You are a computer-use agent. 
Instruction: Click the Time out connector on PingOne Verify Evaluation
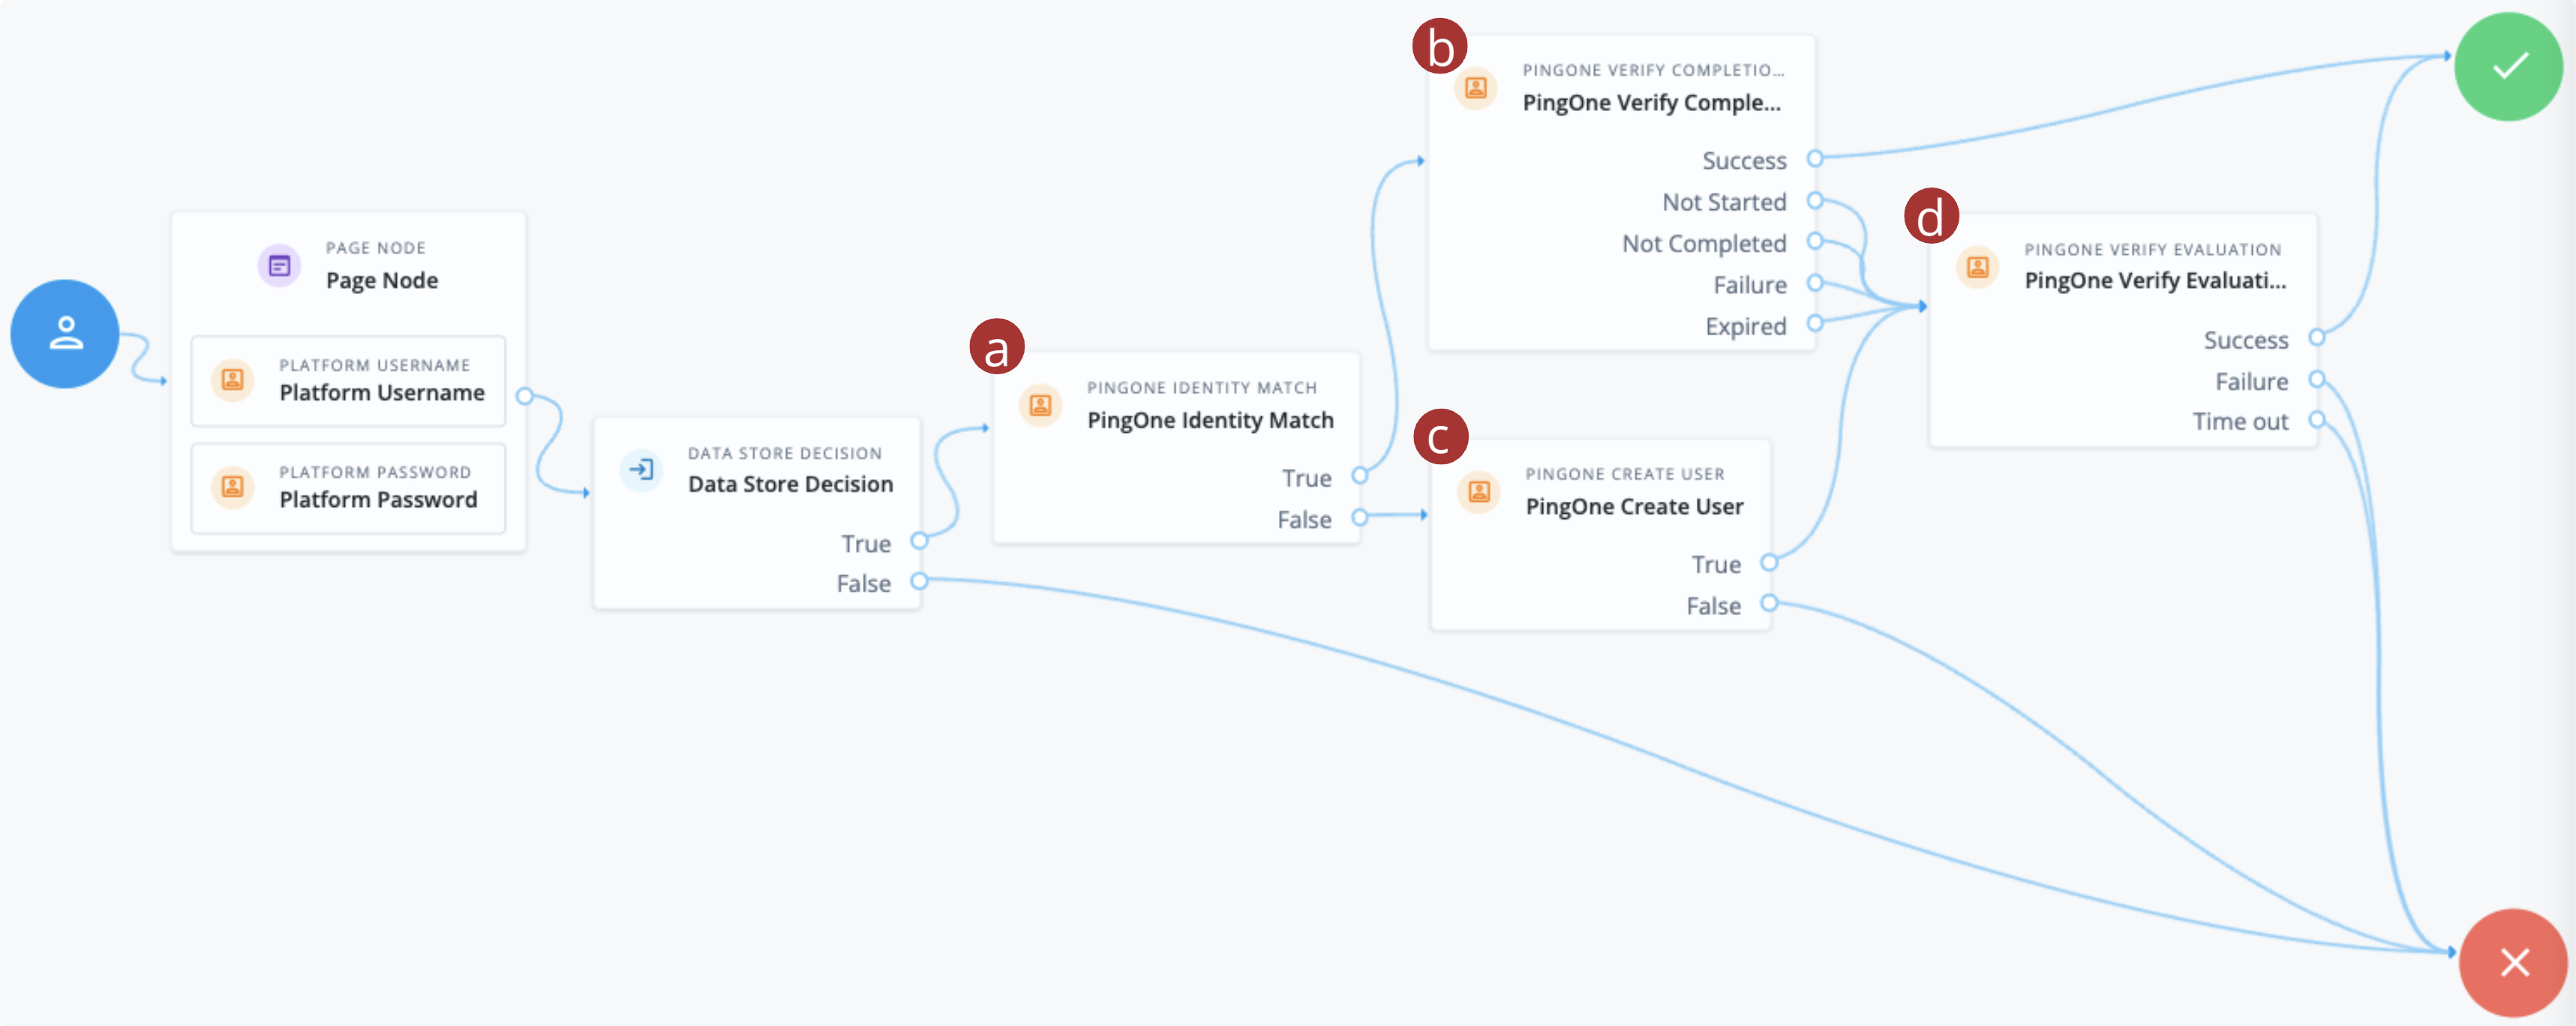[2317, 421]
